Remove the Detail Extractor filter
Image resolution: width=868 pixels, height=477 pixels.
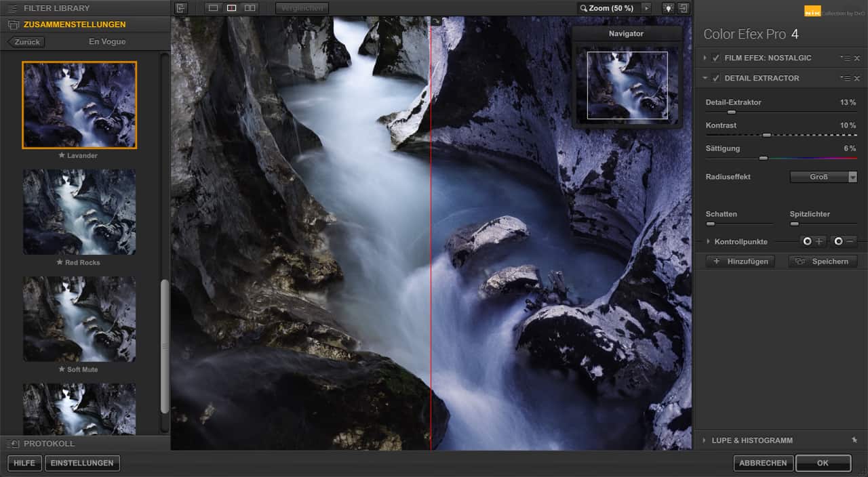click(x=856, y=79)
